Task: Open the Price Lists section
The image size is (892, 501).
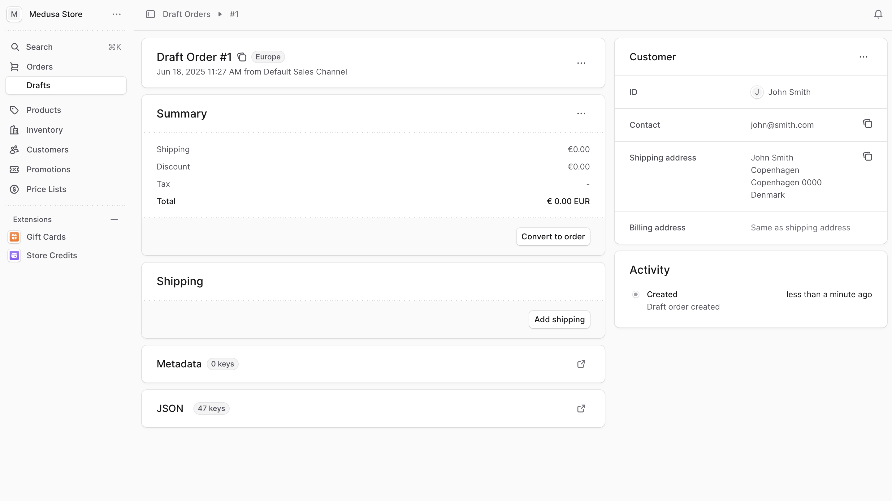Action: coord(46,189)
